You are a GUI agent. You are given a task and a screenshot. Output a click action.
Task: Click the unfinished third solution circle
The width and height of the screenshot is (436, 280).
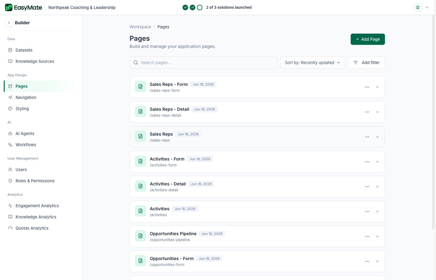pos(200,7)
